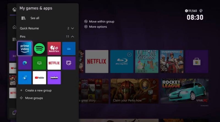Open the blue media player tile
Screen dimensions: 220x122
pos(25,78)
